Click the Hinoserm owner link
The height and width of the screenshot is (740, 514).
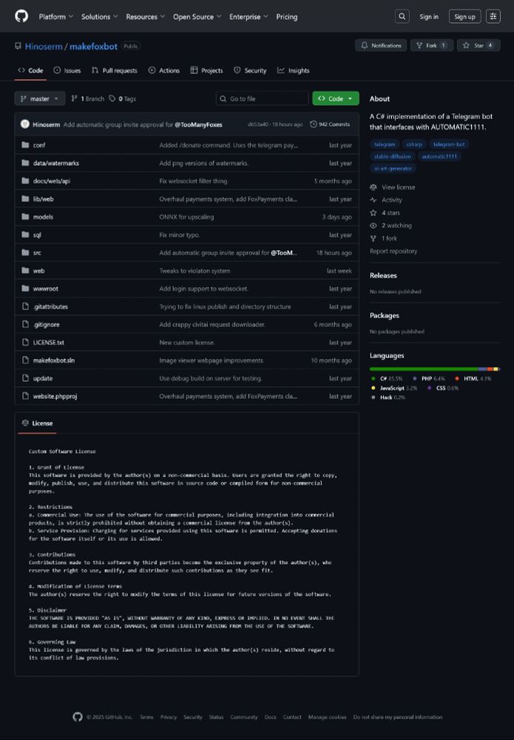click(44, 46)
